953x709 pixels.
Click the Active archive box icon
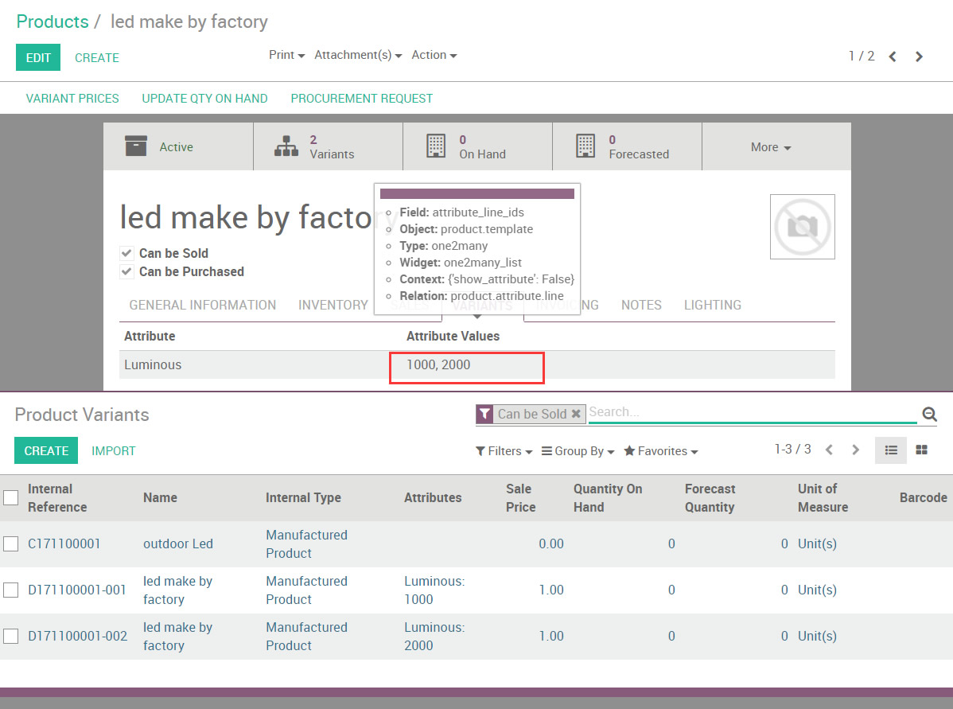point(136,146)
